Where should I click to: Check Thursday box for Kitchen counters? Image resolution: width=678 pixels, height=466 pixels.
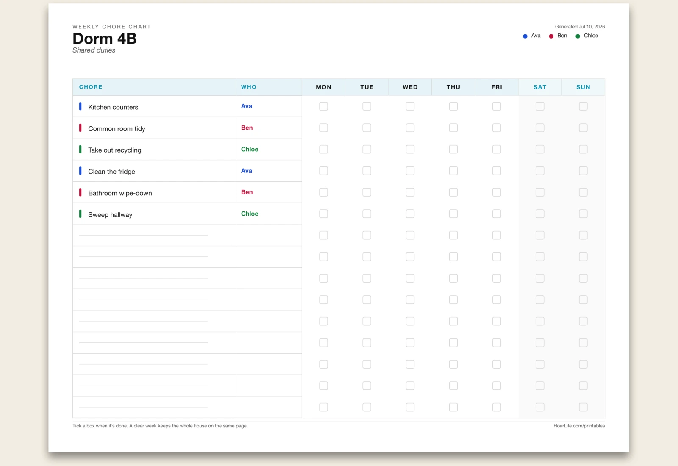[x=453, y=106]
